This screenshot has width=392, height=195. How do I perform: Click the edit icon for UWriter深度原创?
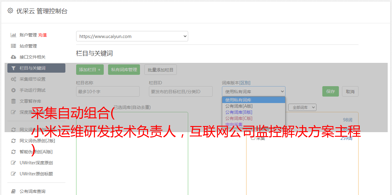pos(13,163)
